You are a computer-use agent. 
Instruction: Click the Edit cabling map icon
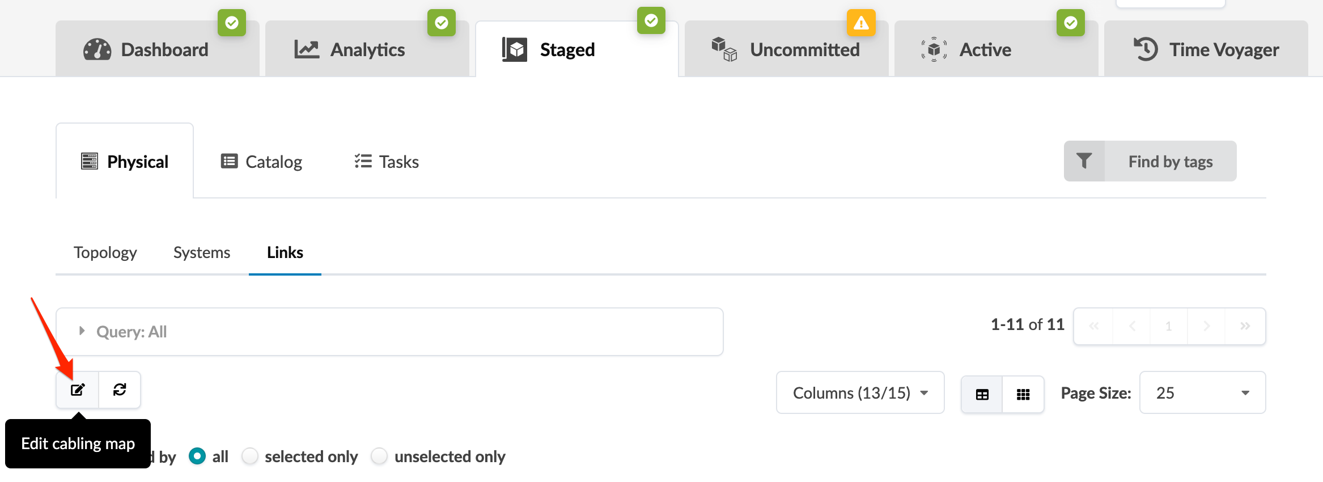[x=78, y=390]
